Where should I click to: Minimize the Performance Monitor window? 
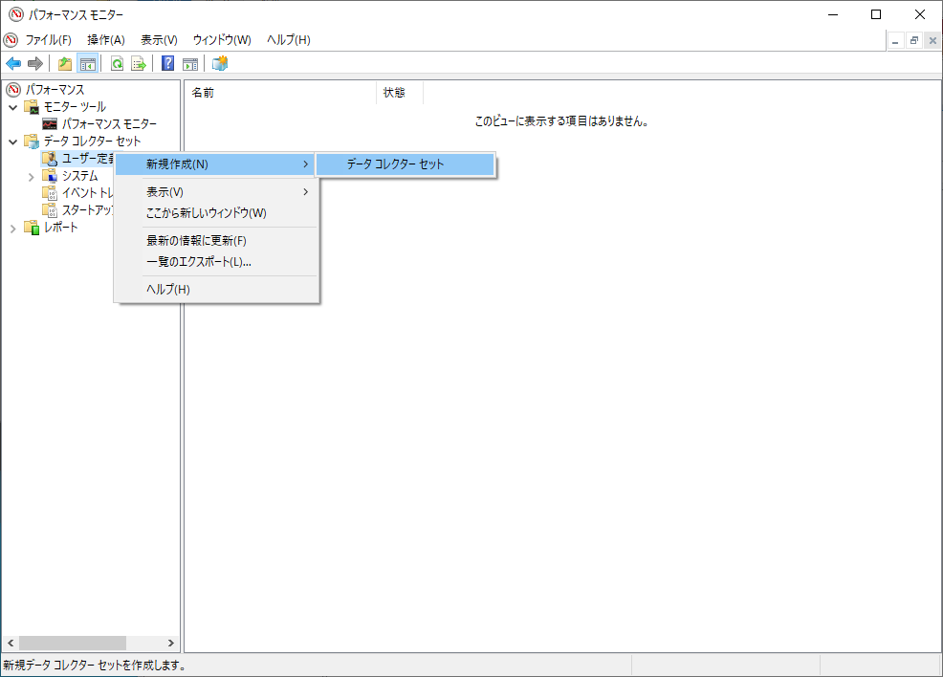(833, 14)
